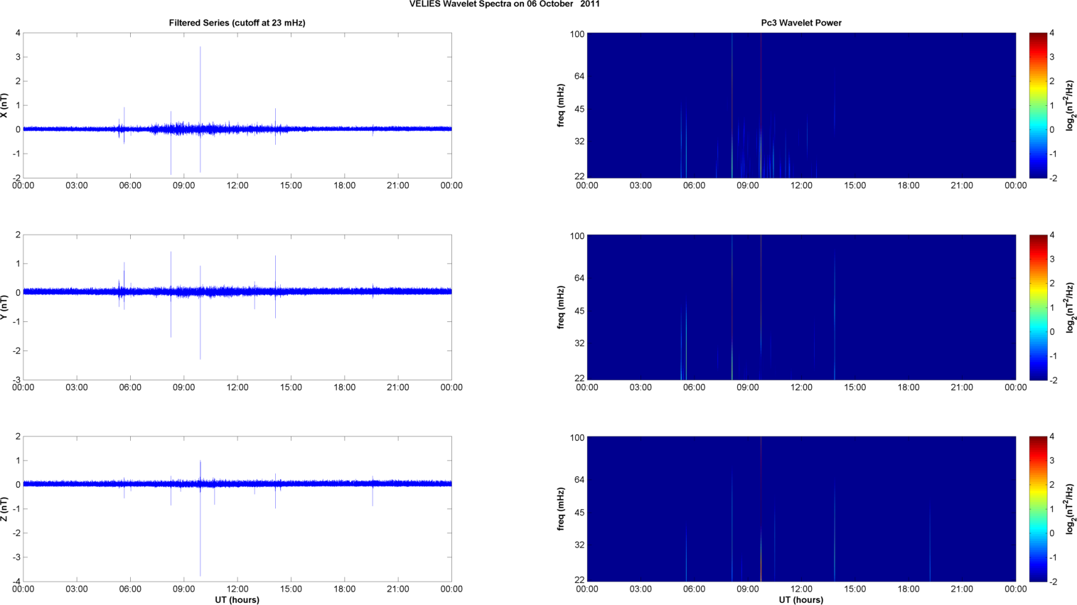Click 'freq (mHz)' label of the bottom wavelet plot

(x=562, y=509)
